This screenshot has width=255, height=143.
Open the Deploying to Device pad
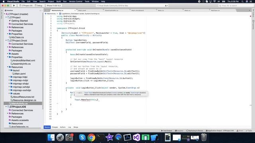194,131
